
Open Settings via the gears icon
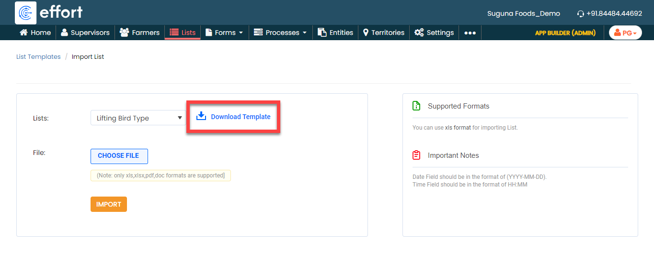click(x=419, y=33)
